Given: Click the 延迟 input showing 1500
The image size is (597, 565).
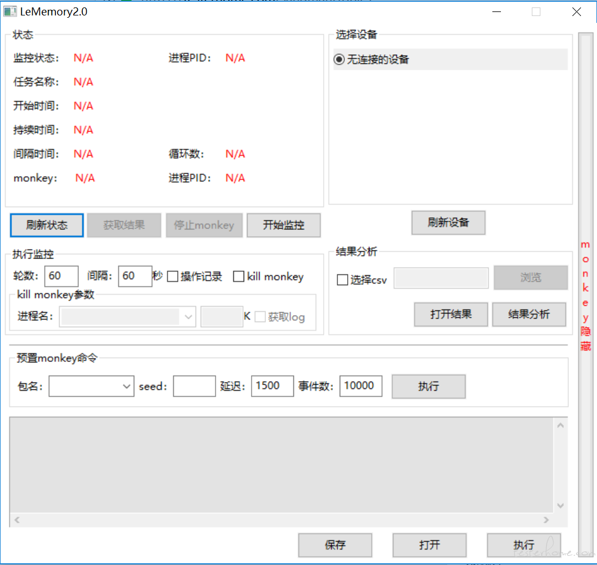Looking at the screenshot, I should [x=272, y=386].
